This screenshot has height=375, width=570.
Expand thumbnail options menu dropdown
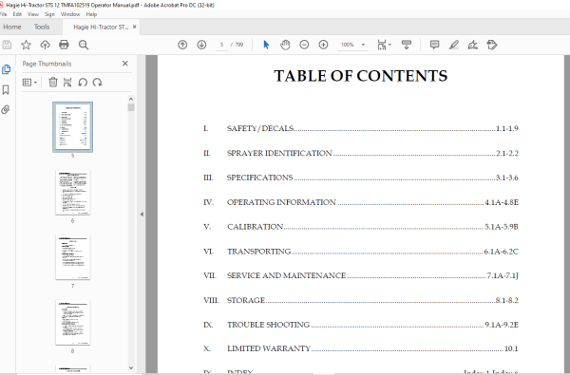(29, 83)
